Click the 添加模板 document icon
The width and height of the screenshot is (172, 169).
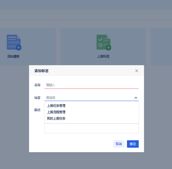[14, 42]
